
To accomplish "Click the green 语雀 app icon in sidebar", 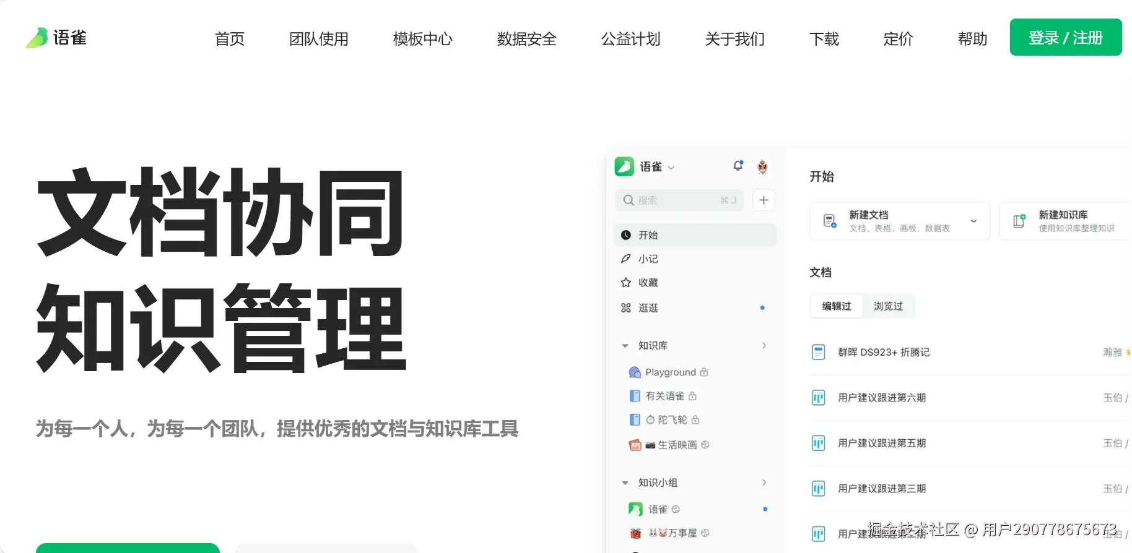I will 624,166.
